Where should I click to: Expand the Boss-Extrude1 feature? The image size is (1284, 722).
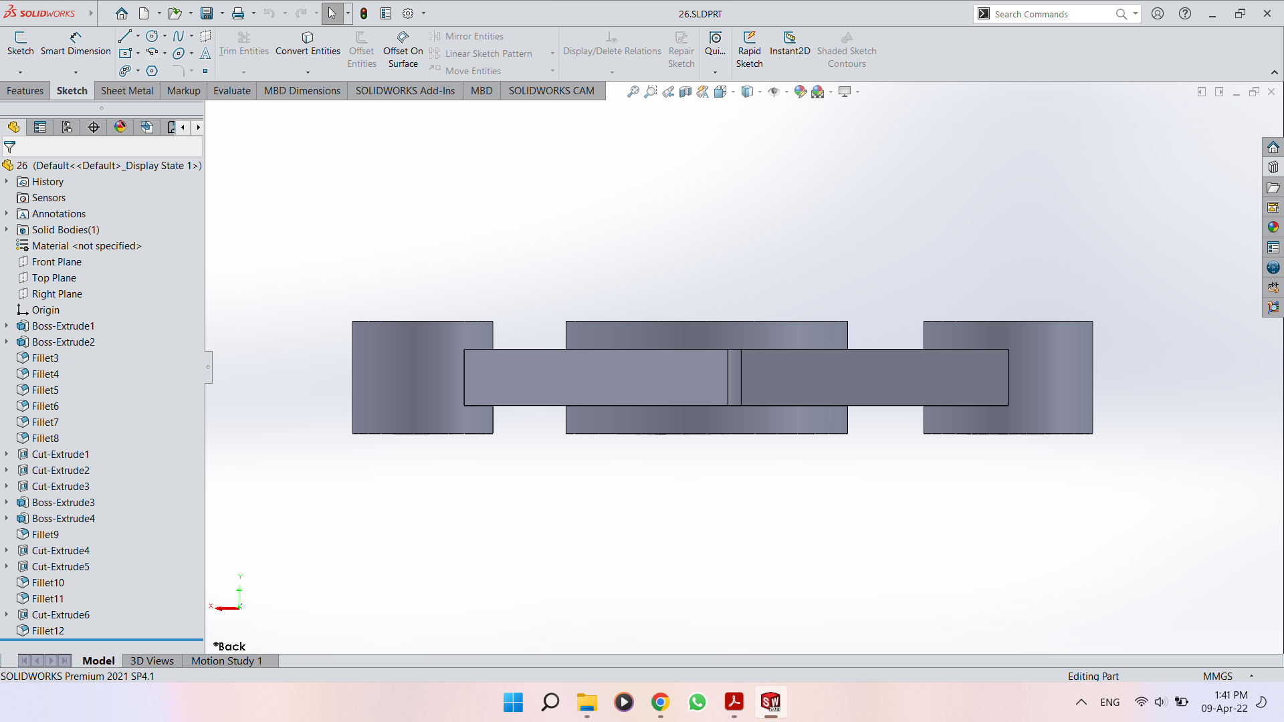[x=7, y=326]
